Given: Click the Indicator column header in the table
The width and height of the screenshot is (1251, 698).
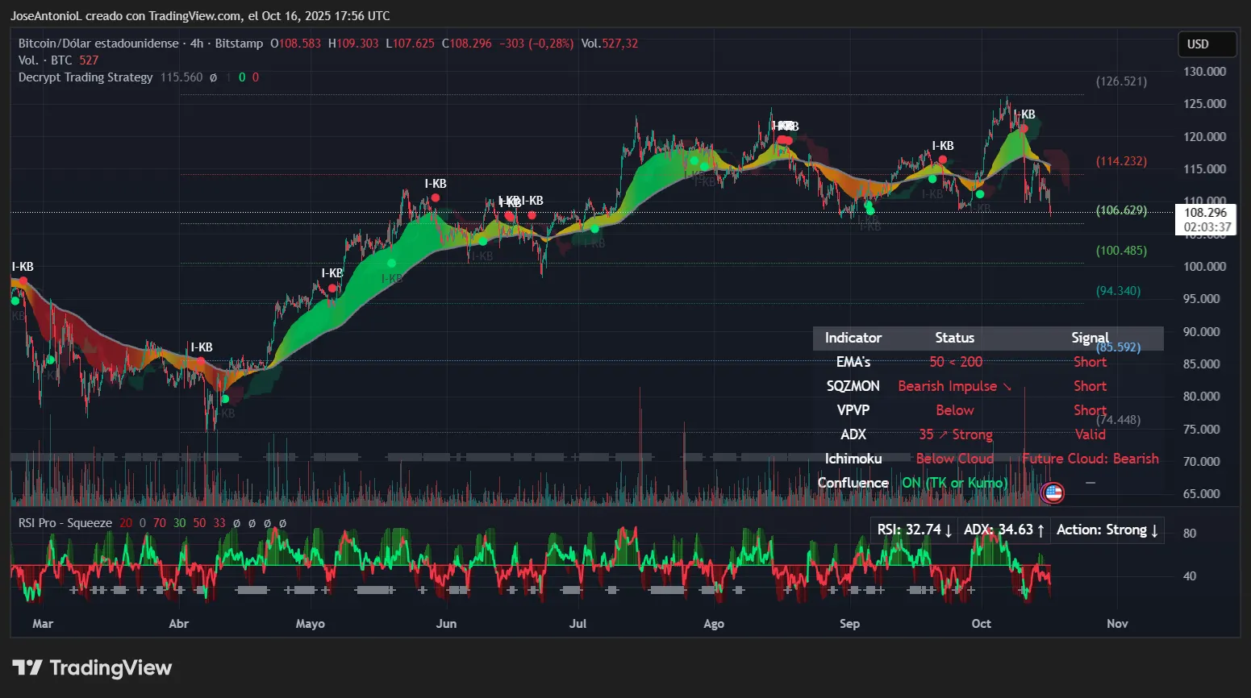Looking at the screenshot, I should click(x=853, y=338).
